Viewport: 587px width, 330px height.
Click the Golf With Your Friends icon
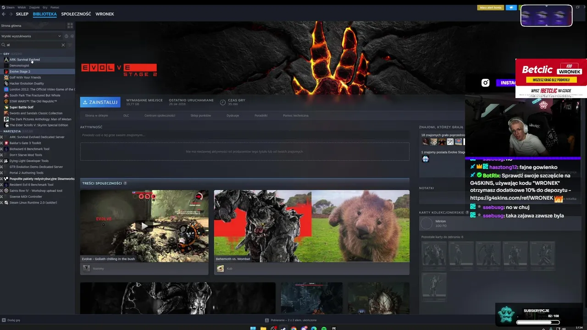click(6, 77)
